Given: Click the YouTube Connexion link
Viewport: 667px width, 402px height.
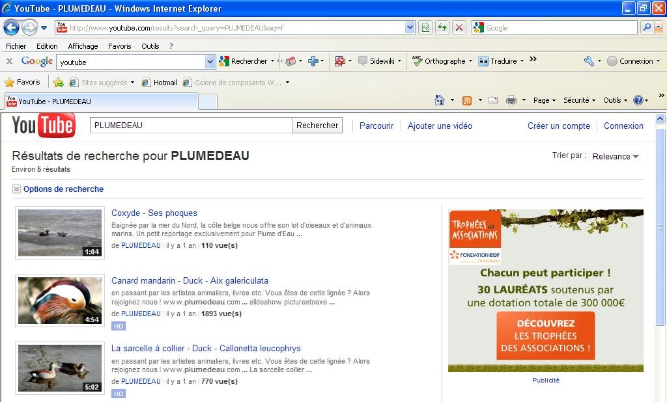Looking at the screenshot, I should (623, 126).
